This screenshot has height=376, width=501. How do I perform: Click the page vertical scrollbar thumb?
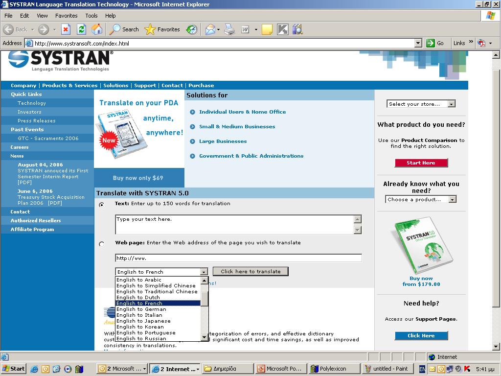click(x=496, y=188)
